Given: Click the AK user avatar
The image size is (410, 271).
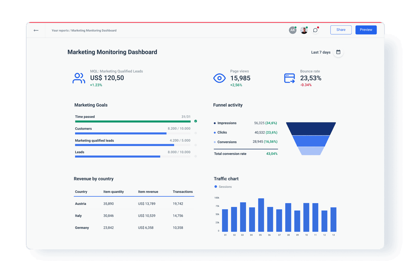Looking at the screenshot, I should pos(292,30).
